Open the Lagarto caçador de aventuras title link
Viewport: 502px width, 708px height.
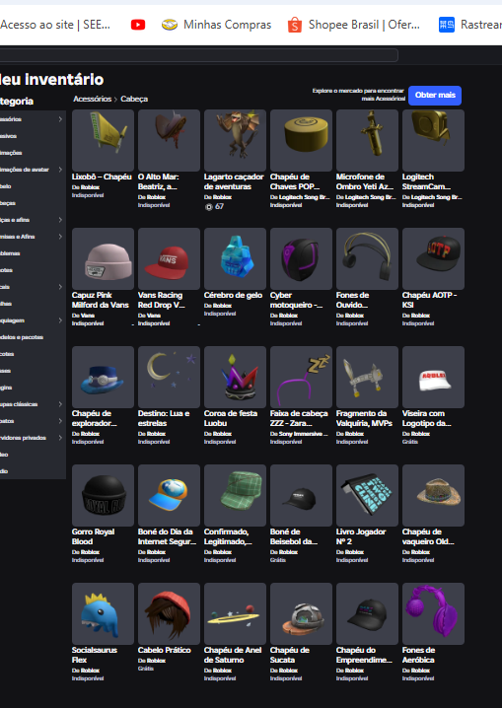point(234,181)
